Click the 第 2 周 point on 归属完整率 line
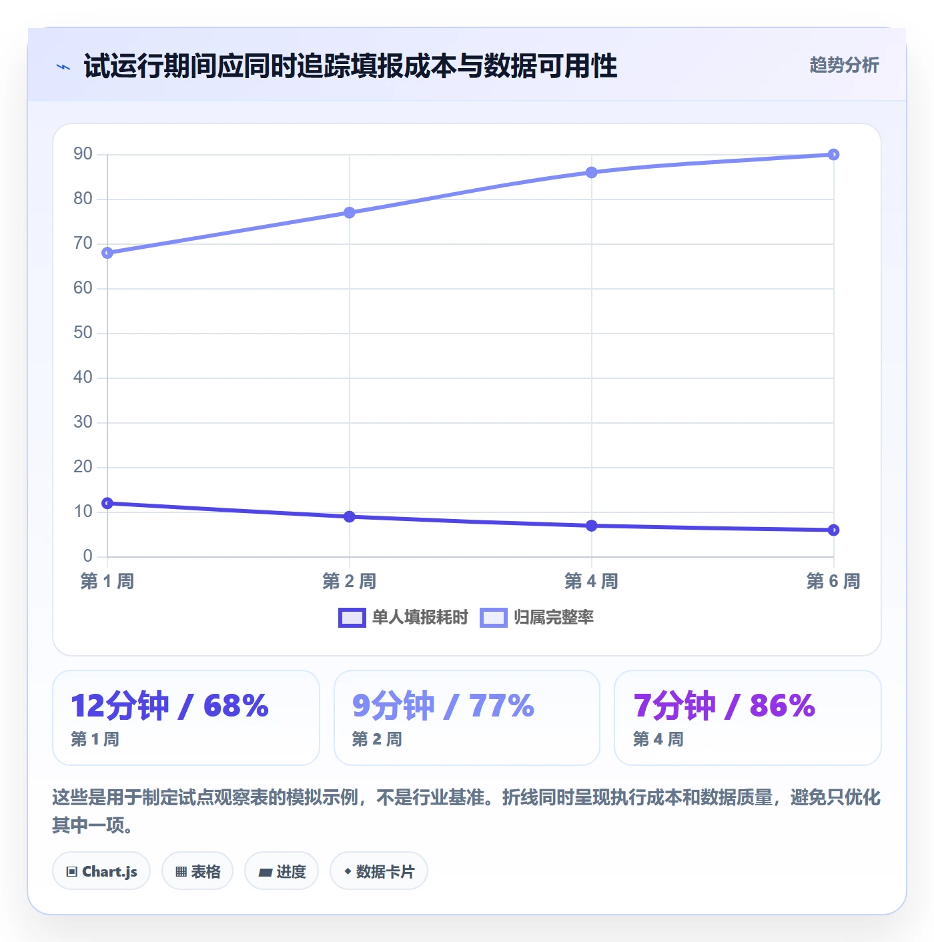This screenshot has height=942, width=934. 350,213
